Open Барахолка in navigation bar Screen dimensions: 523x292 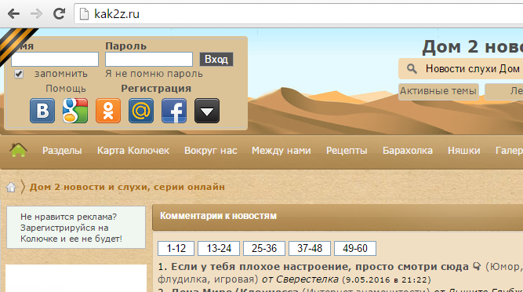(408, 151)
